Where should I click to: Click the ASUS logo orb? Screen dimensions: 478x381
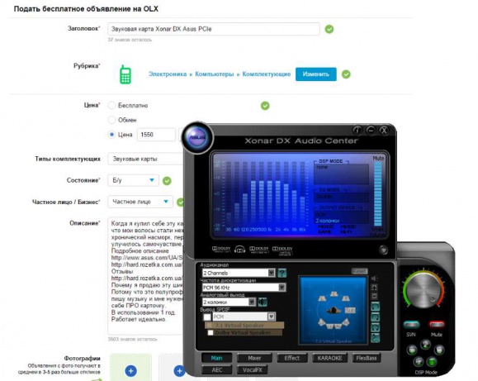(x=197, y=137)
